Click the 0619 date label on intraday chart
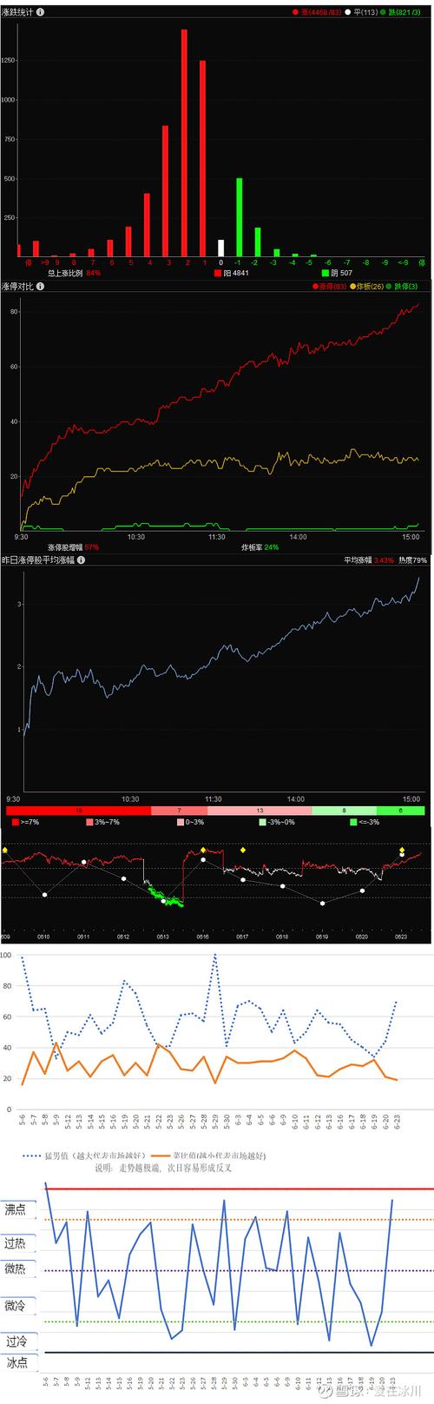 (x=322, y=937)
